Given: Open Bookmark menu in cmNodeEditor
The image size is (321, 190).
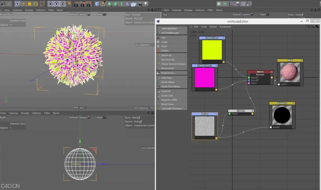Looking at the screenshot, I should (225, 27).
